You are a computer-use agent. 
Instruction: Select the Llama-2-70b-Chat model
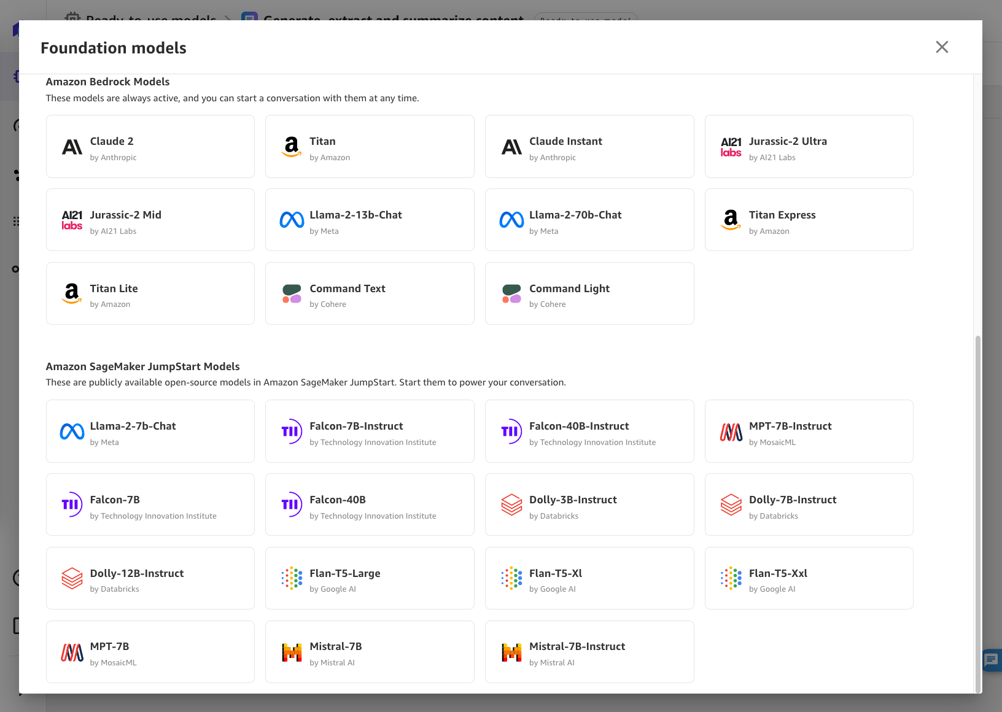(x=589, y=220)
